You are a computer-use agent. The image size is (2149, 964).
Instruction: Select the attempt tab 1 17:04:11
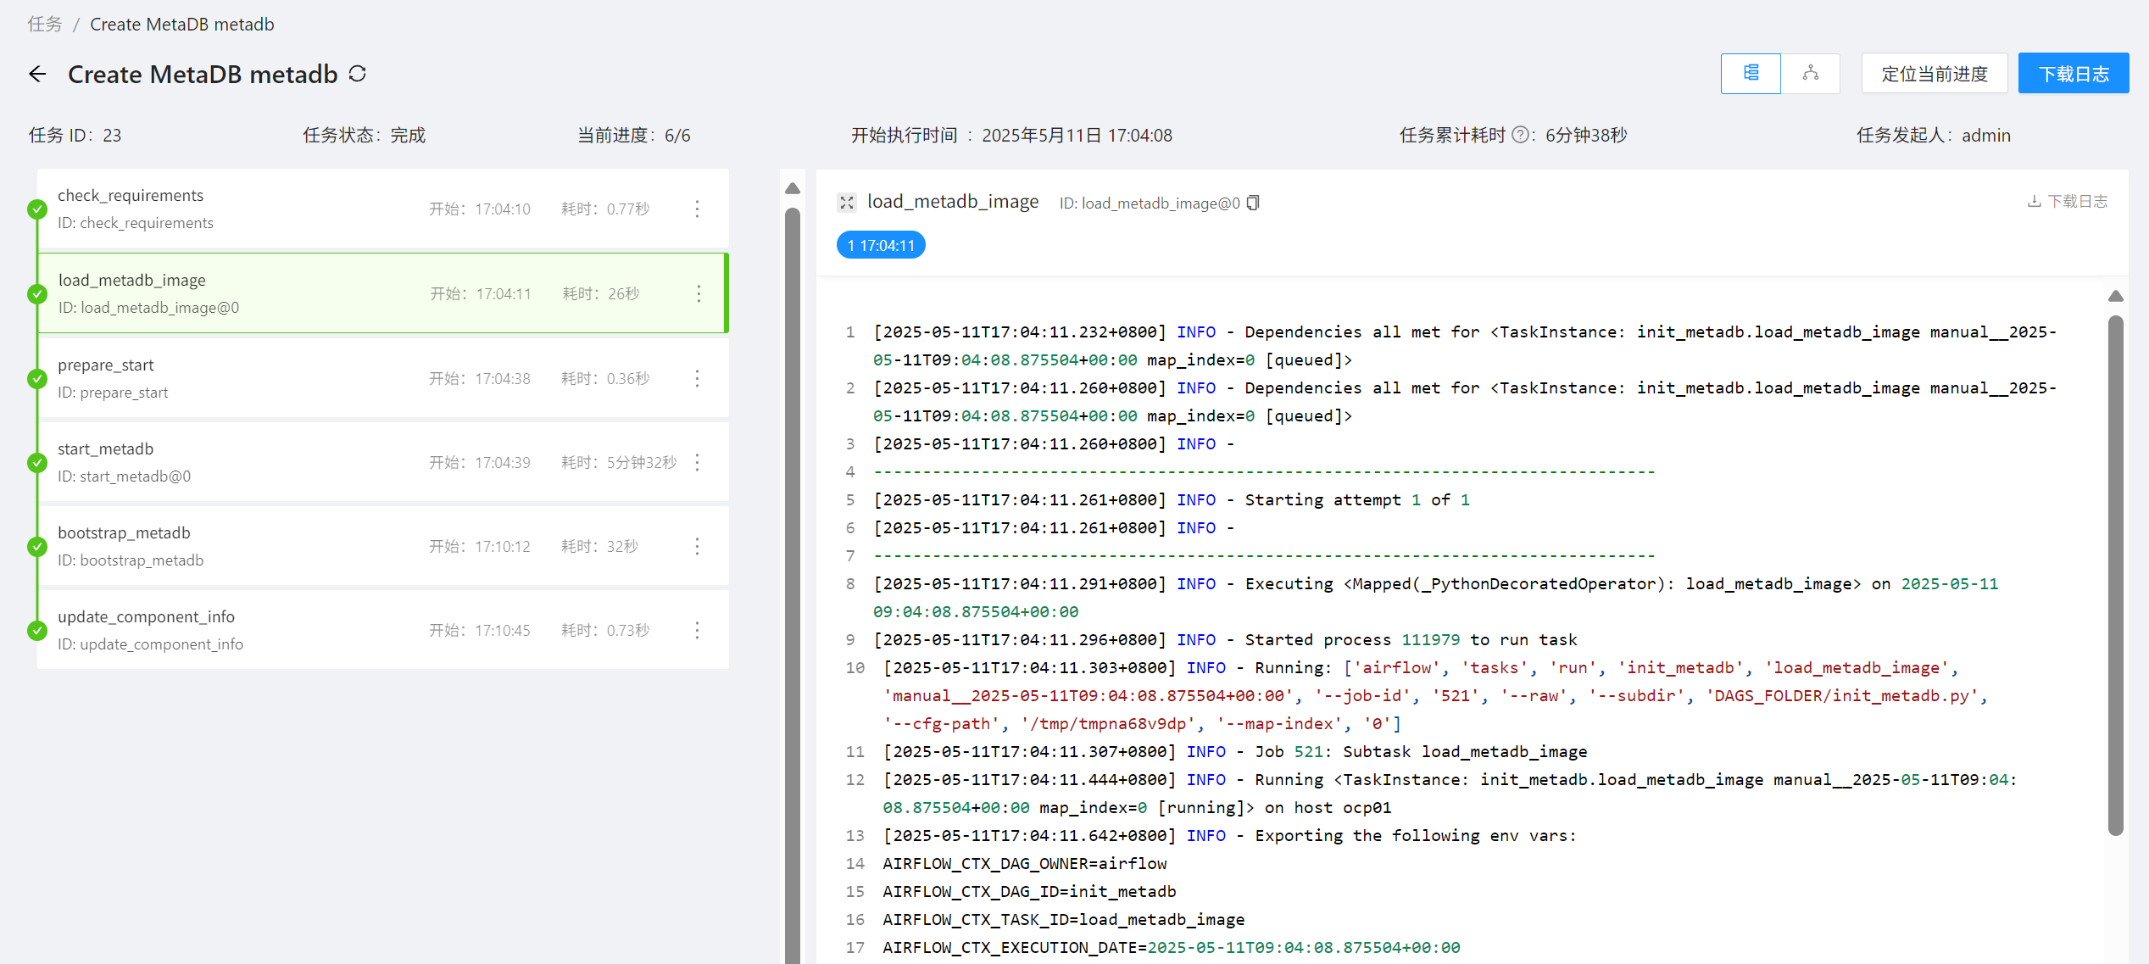881,246
